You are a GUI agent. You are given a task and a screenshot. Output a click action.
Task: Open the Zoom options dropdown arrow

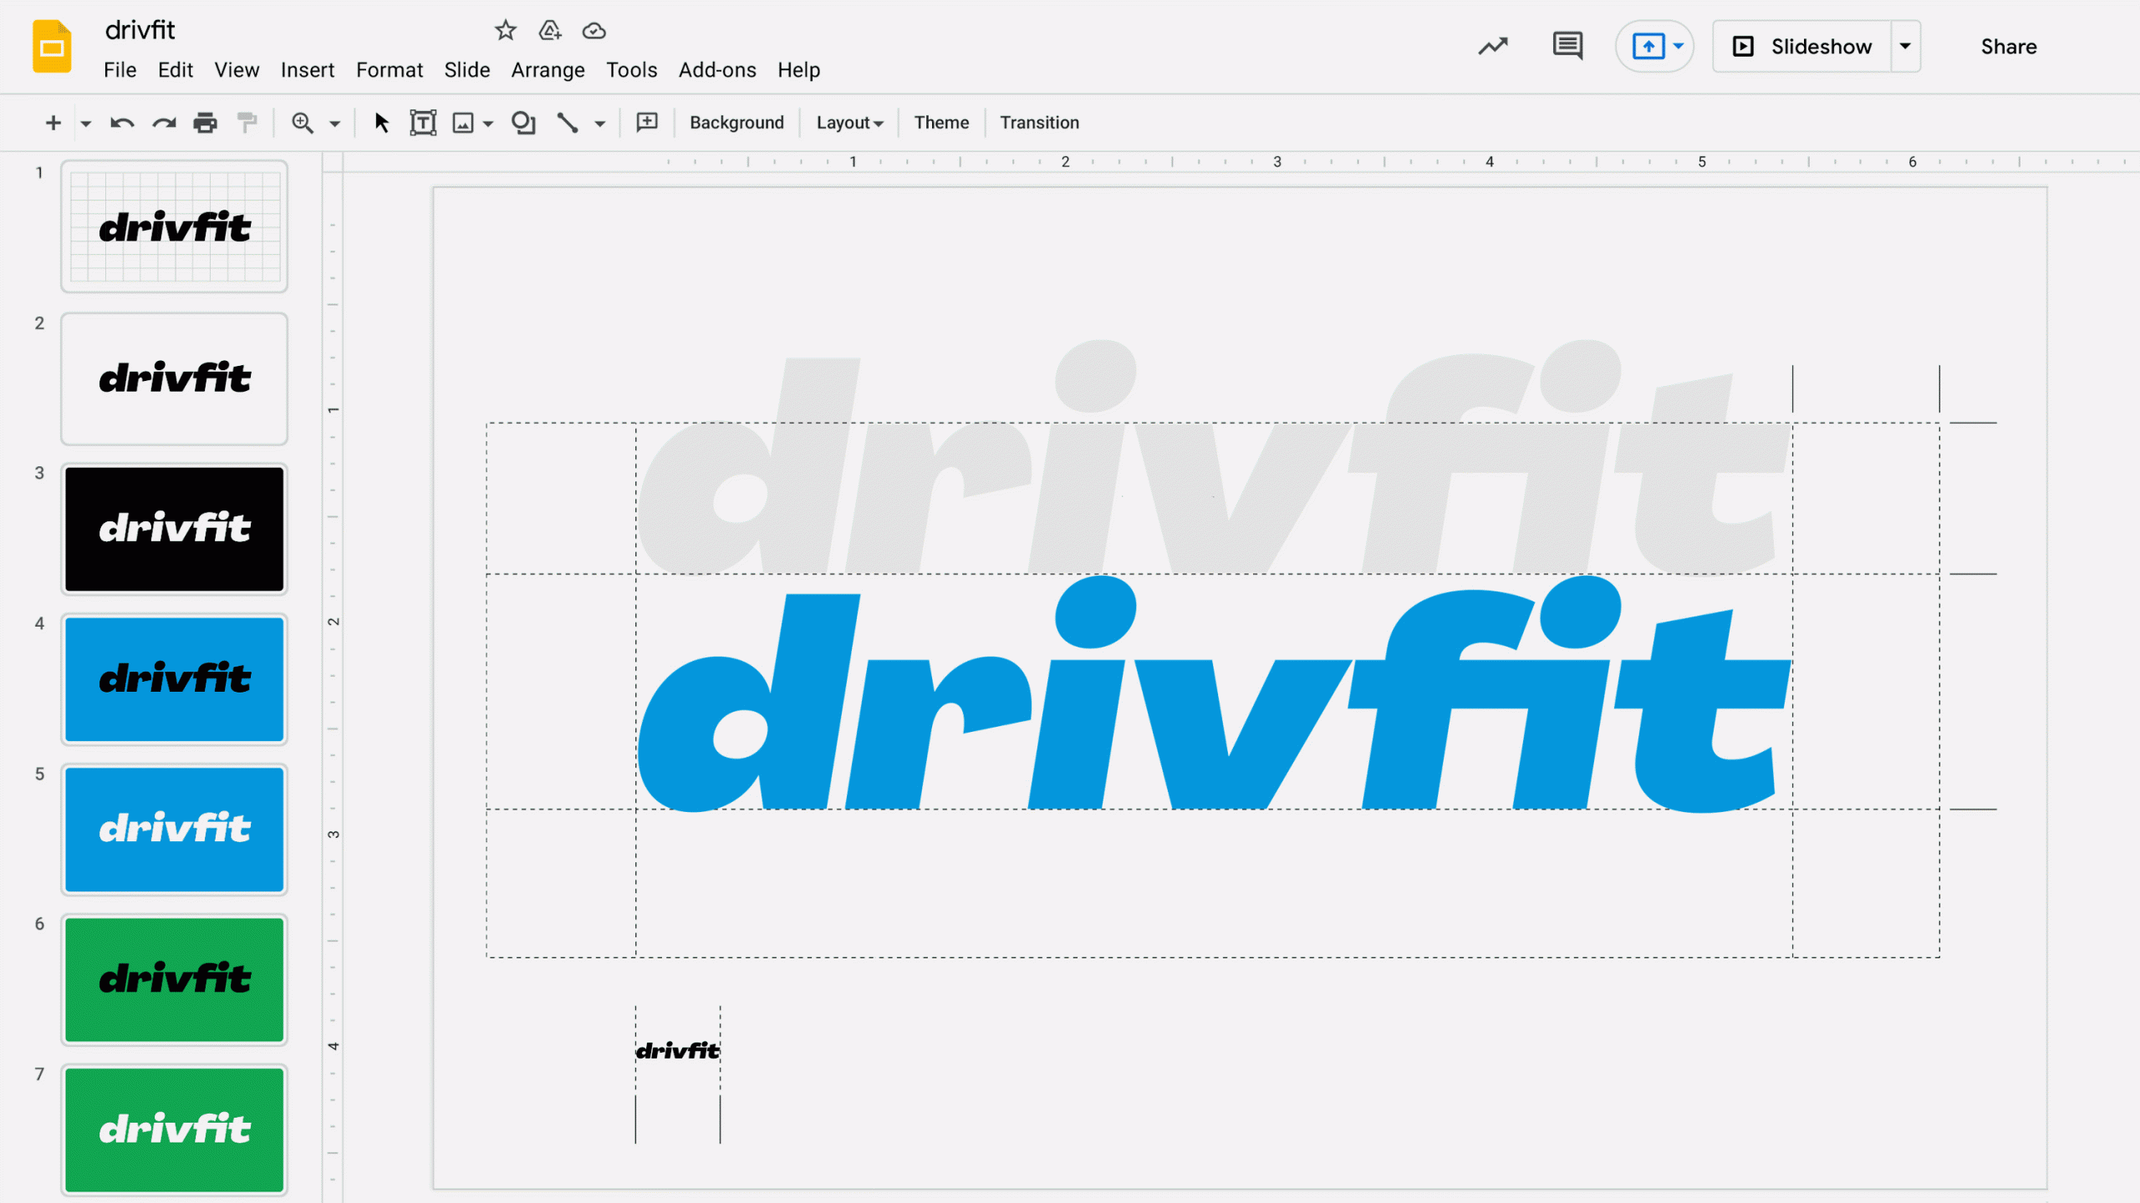tap(338, 122)
